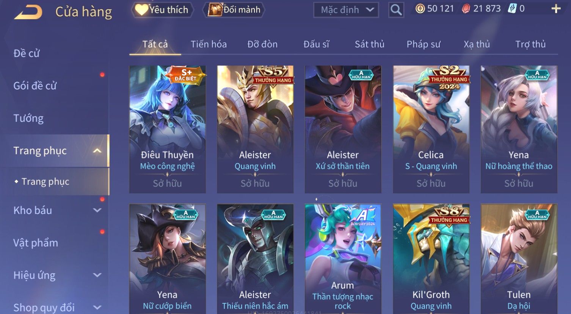This screenshot has height=314, width=571.
Task: Open the search magnifier icon
Action: coord(396,10)
